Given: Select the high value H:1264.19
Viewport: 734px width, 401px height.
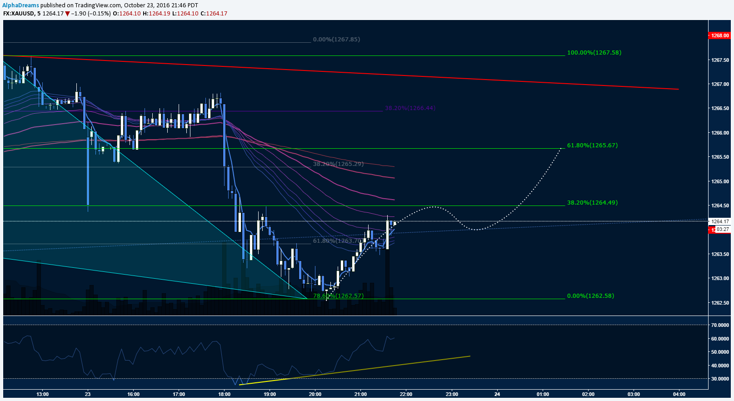Looking at the screenshot, I should (156, 14).
